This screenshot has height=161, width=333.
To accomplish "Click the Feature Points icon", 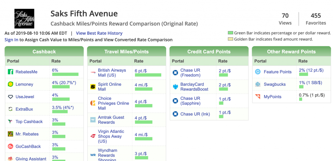I will point(258,72).
